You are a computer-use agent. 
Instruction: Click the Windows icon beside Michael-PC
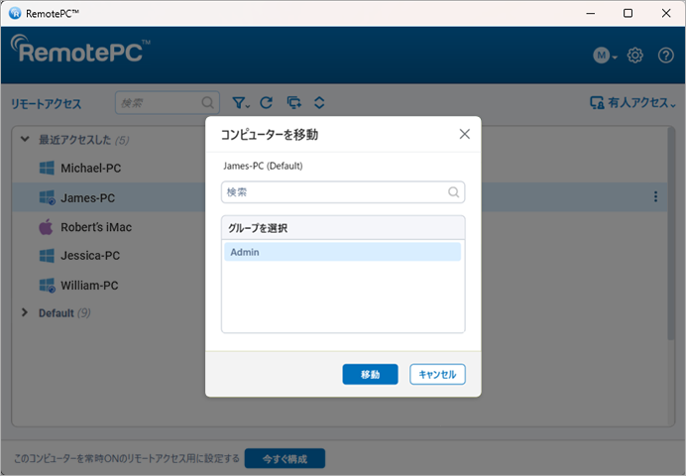47,168
